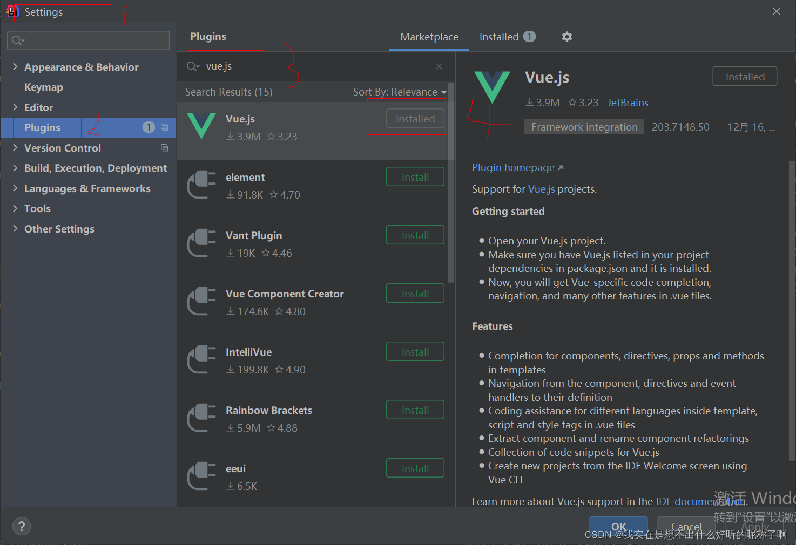
Task: Click the Rainbow Brackets plug icon
Action: point(201,418)
